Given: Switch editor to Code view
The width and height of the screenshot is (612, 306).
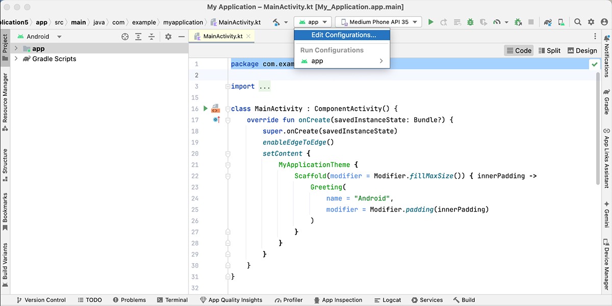Looking at the screenshot, I should pos(519,50).
